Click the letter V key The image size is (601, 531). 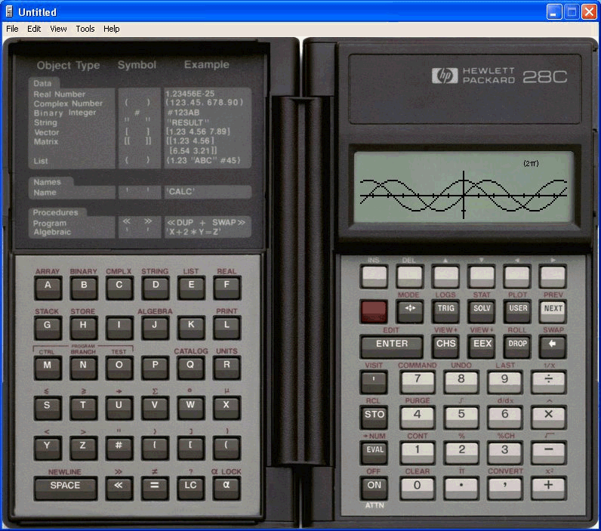tap(155, 408)
